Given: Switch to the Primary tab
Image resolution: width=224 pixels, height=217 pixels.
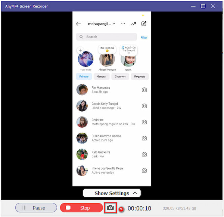Looking at the screenshot, I should [x=84, y=77].
